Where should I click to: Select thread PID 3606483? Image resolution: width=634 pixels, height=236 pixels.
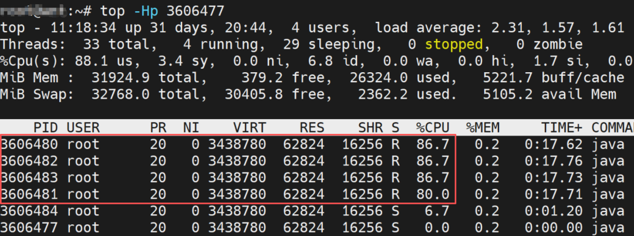[x=29, y=177]
